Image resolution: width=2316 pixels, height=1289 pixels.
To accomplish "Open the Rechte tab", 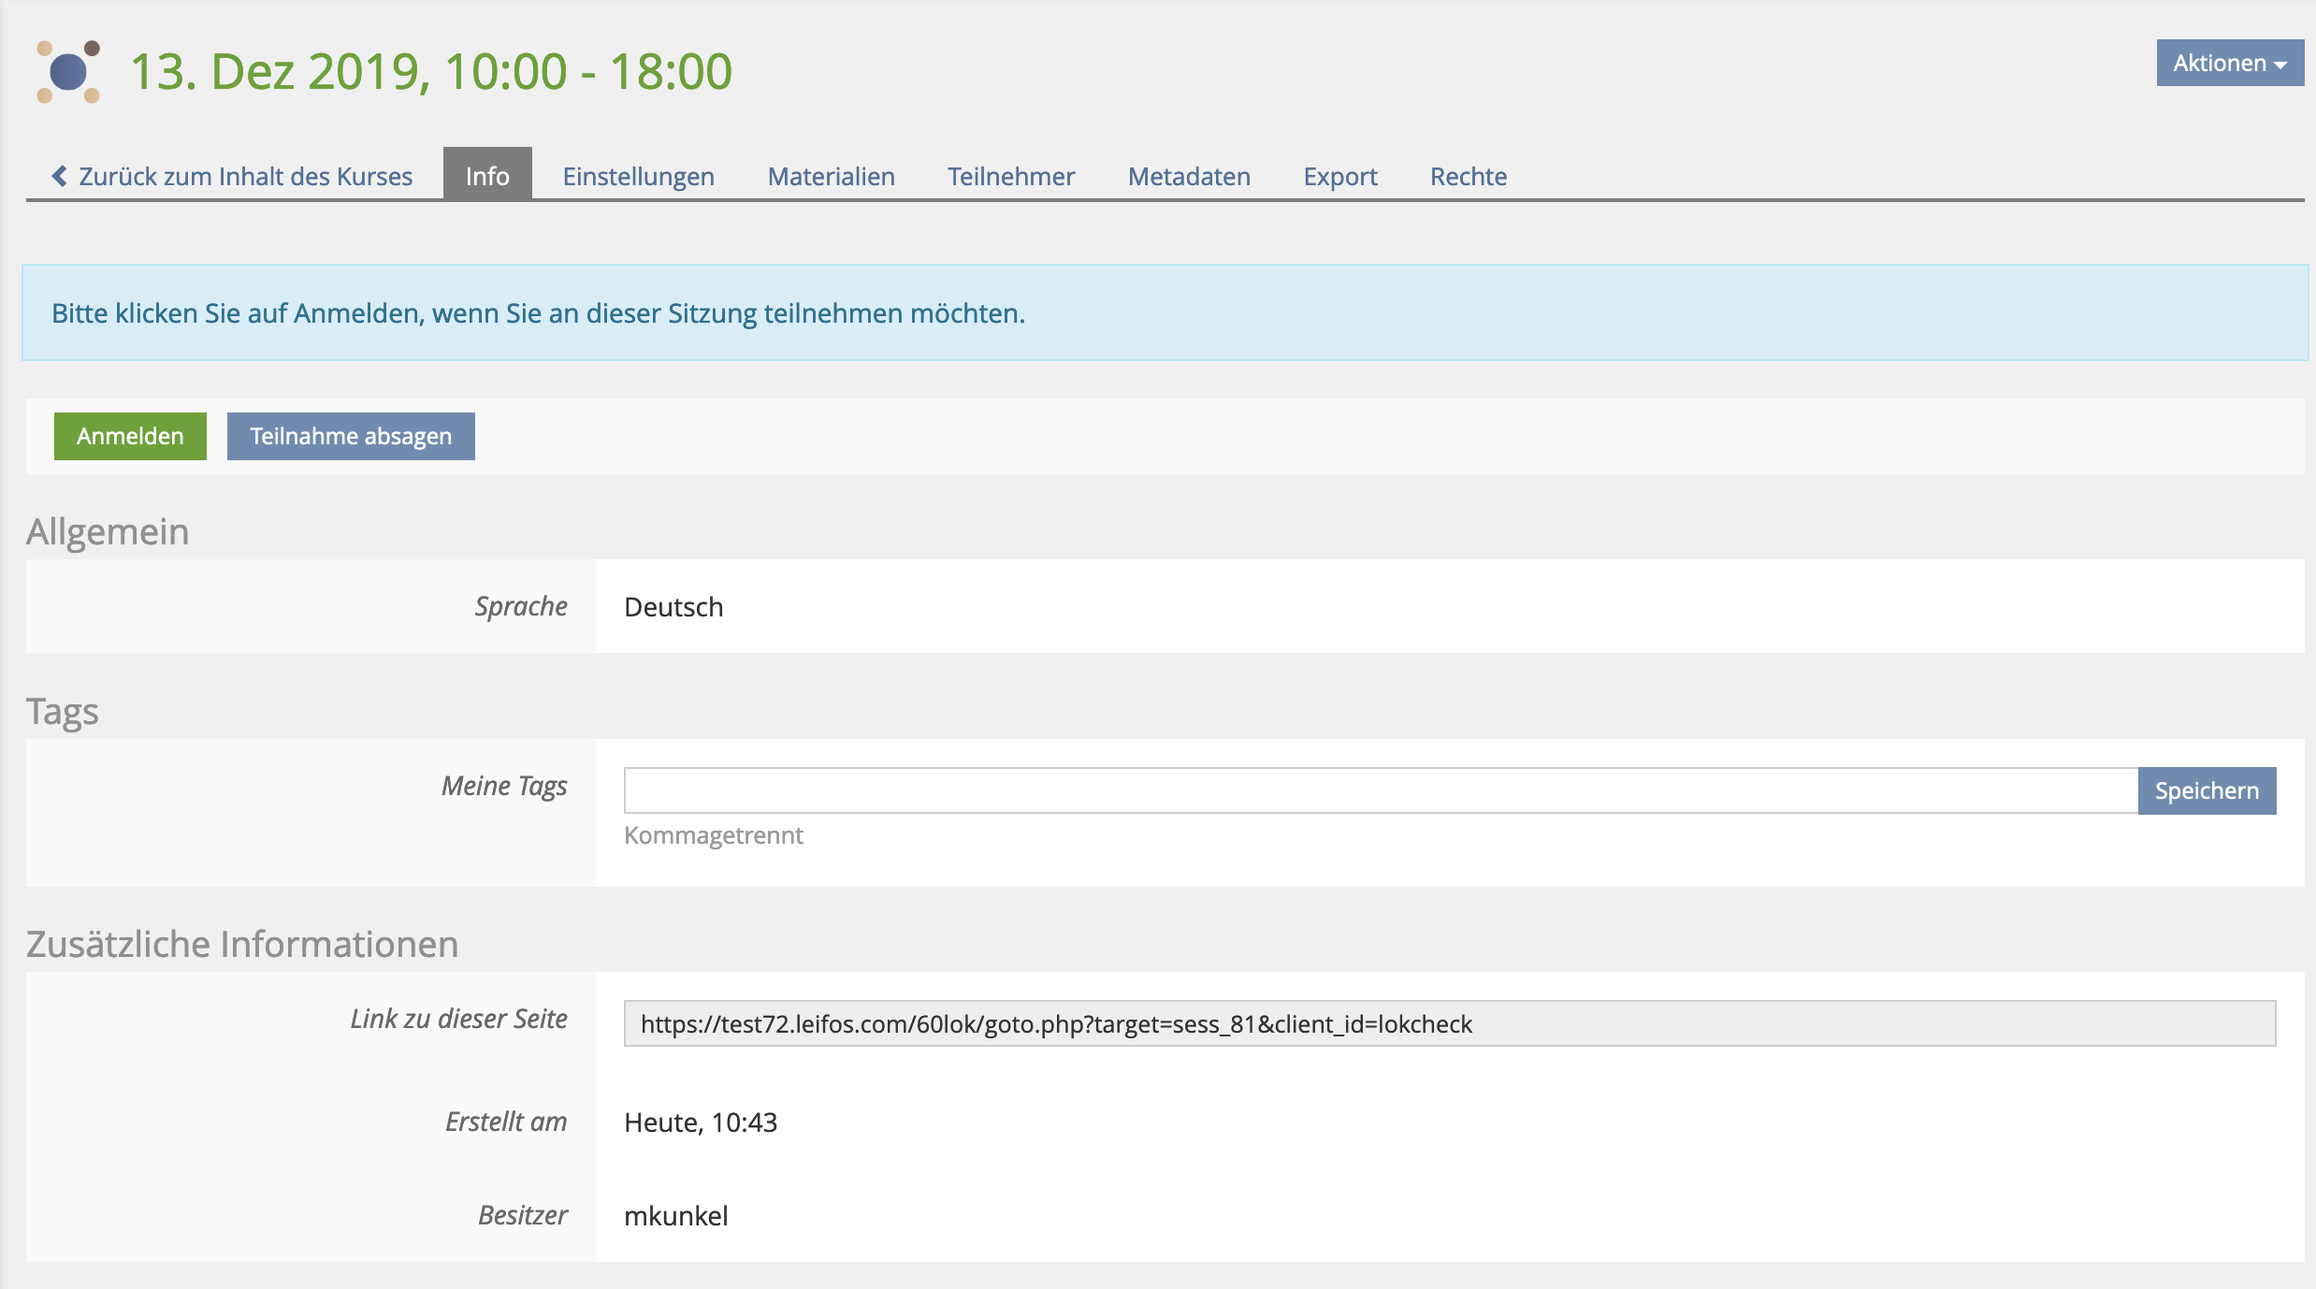I will (1468, 176).
